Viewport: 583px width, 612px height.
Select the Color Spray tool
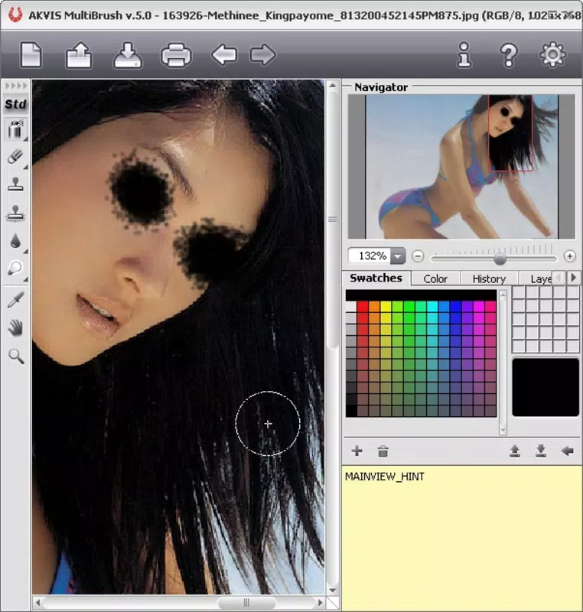tap(15, 129)
